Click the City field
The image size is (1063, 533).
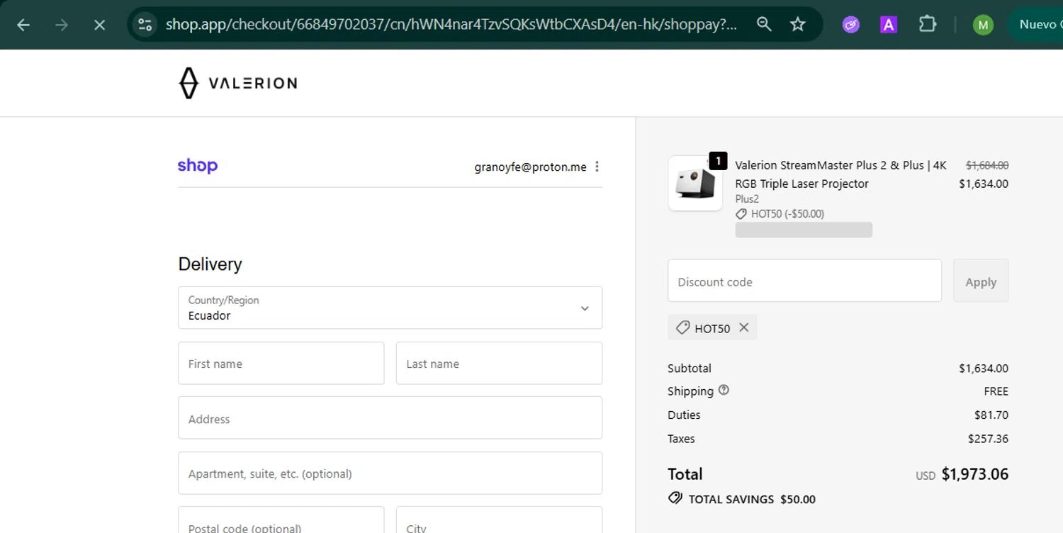[x=499, y=521]
